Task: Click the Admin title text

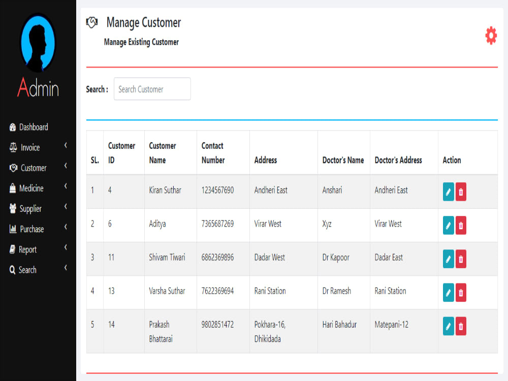Action: coord(38,87)
